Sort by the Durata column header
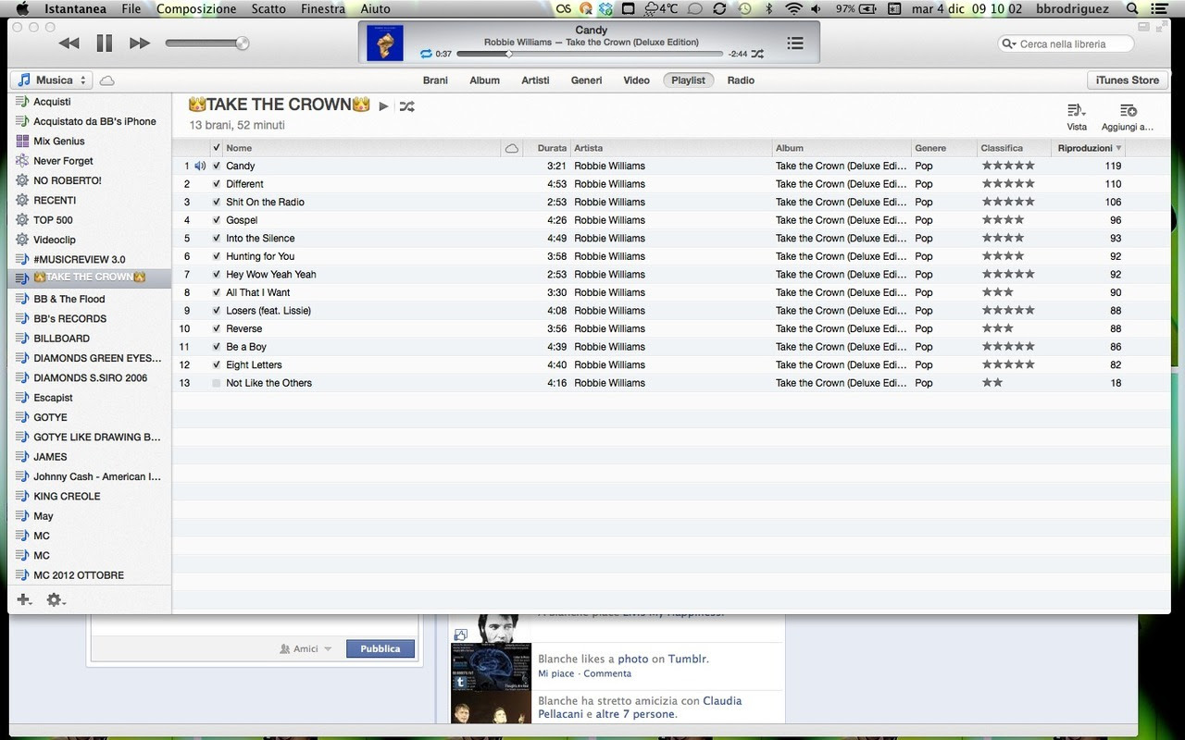This screenshot has width=1185, height=740. click(x=552, y=148)
